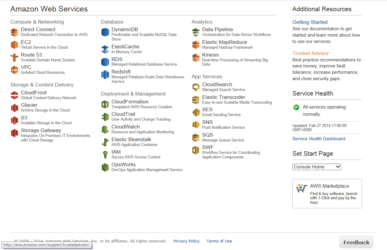The width and height of the screenshot is (387, 250).
Task: Click the IAM key icon
Action: [105, 154]
